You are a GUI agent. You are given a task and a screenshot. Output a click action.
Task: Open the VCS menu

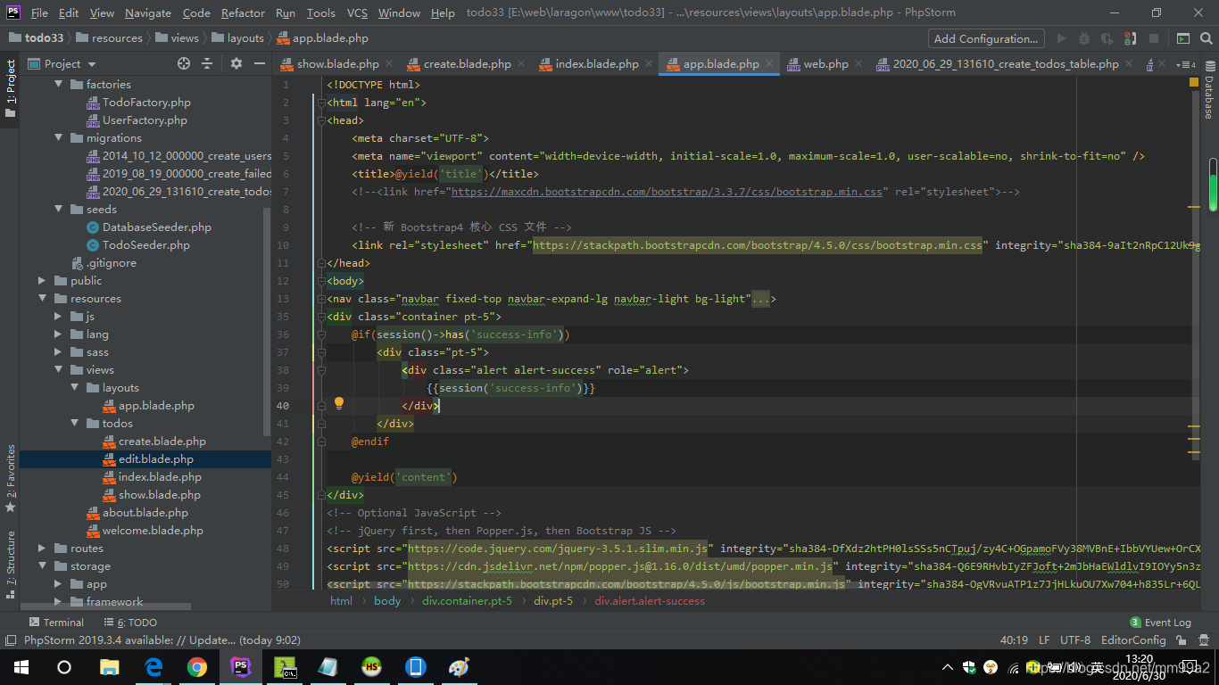pos(357,12)
